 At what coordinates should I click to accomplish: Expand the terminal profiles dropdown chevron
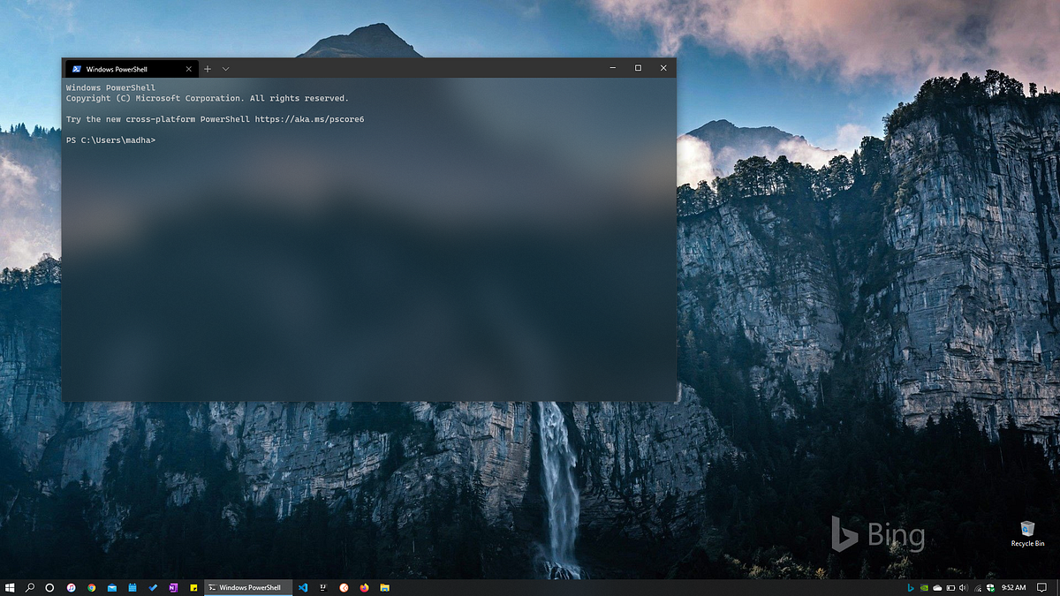click(226, 69)
